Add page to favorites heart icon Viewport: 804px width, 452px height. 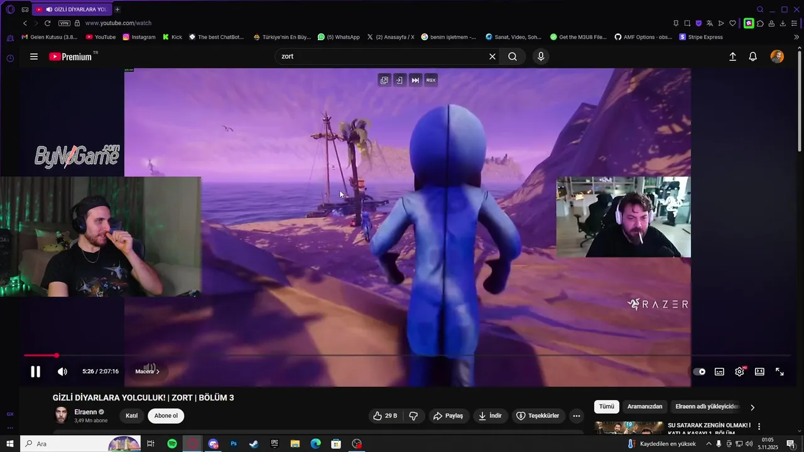[x=732, y=23]
